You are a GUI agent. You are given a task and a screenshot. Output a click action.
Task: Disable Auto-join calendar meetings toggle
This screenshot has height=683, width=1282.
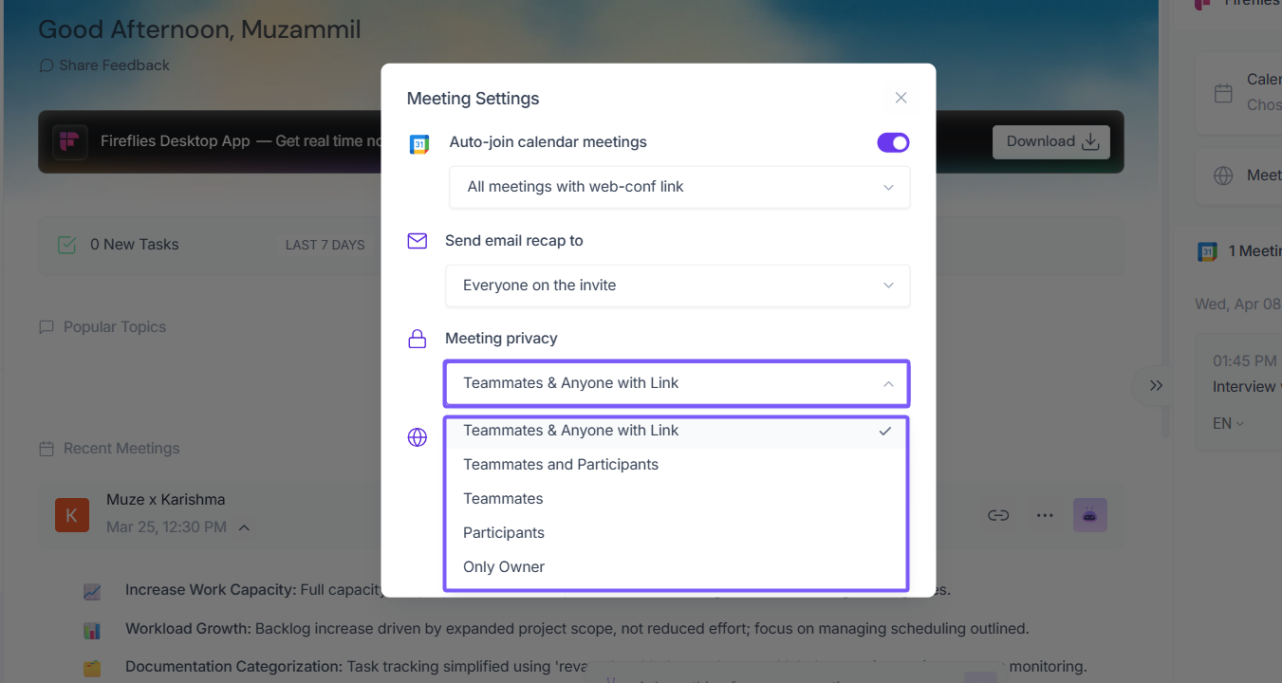tap(893, 142)
